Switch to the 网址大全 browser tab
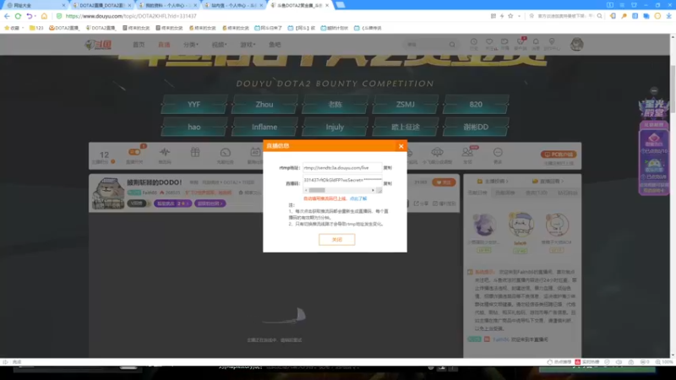Image resolution: width=676 pixels, height=380 pixels. (35, 5)
